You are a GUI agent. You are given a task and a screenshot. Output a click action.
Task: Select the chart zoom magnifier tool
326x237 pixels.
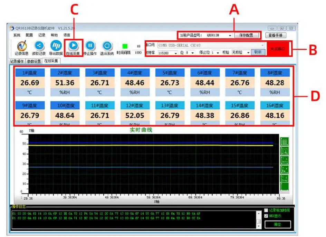click(x=285, y=151)
